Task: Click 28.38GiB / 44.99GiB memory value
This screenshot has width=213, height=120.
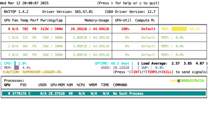Action: point(90,29)
